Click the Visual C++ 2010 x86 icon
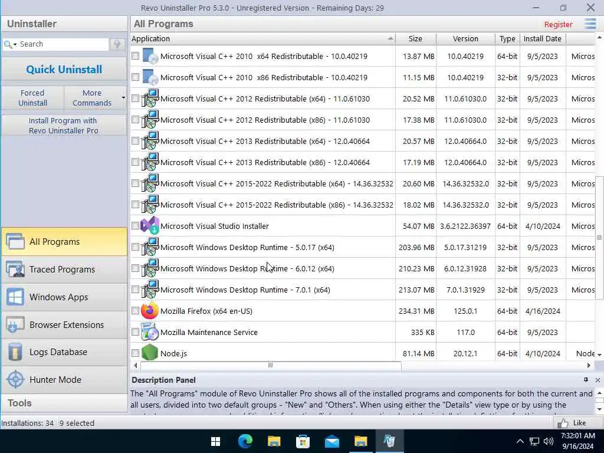Image resolution: width=604 pixels, height=453 pixels. point(150,77)
